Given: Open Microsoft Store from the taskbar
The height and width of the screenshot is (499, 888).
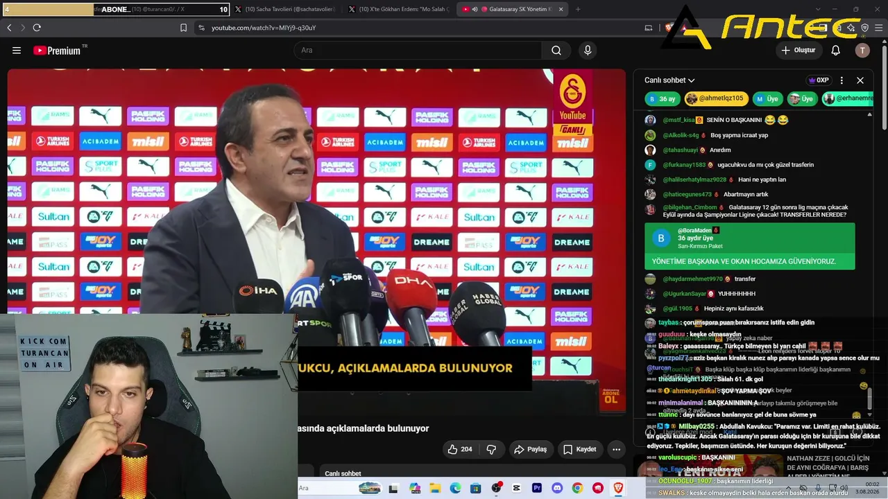Looking at the screenshot, I should point(476,489).
